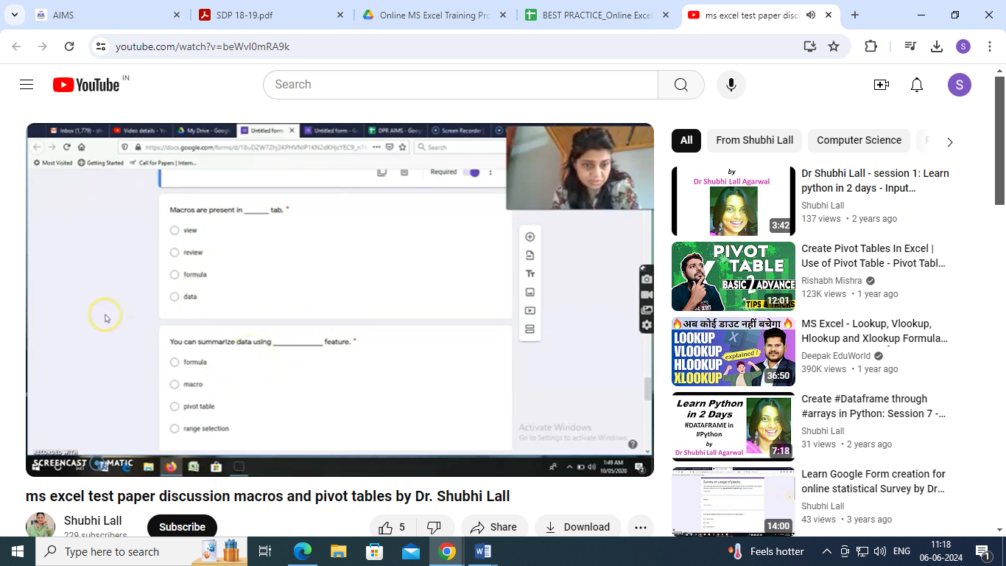Open the account avatar in YouTube header

[x=959, y=85]
